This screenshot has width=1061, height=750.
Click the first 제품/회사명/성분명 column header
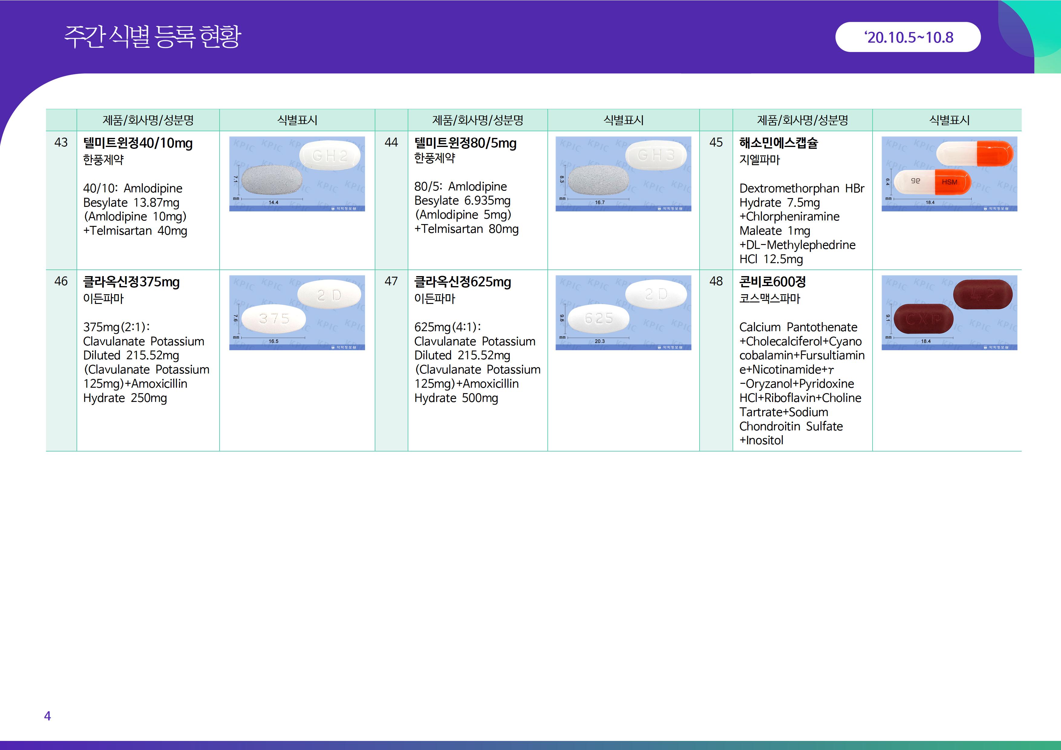(x=148, y=121)
